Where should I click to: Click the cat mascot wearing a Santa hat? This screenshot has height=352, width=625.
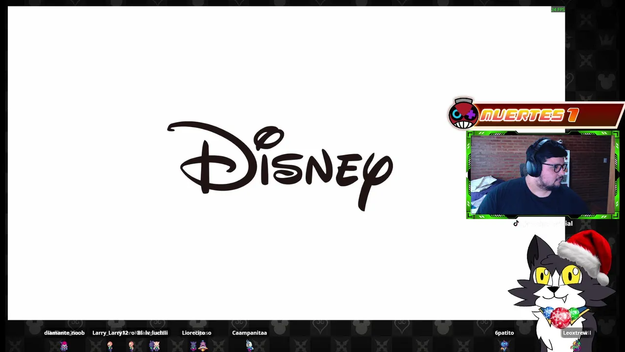tap(562, 291)
